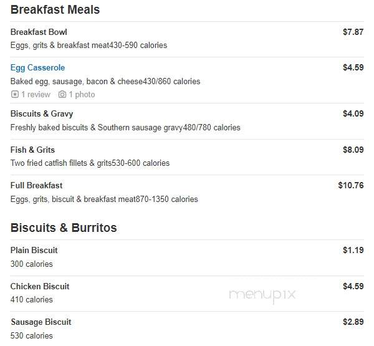Screen dimensions: 374x346
Task: Select the Full Breakfast item title
Action: (37, 185)
